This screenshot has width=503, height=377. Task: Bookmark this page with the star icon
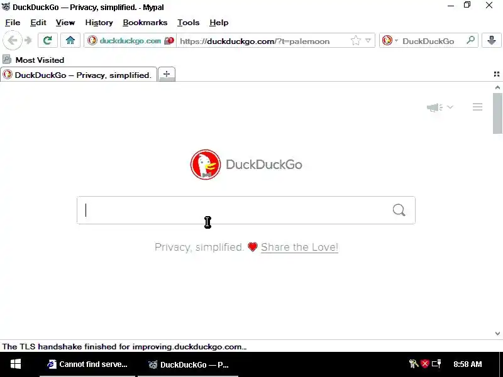355,41
